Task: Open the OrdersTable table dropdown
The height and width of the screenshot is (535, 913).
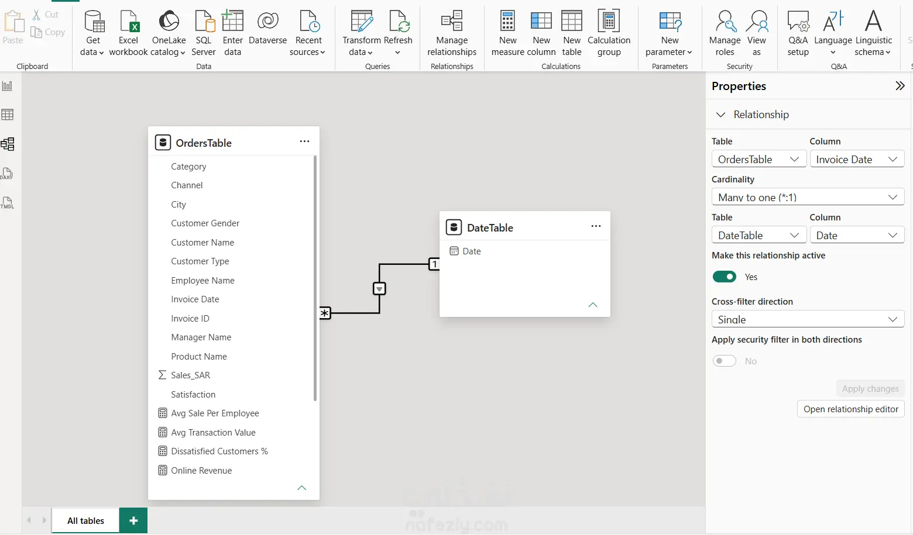Action: pyautogui.click(x=758, y=159)
